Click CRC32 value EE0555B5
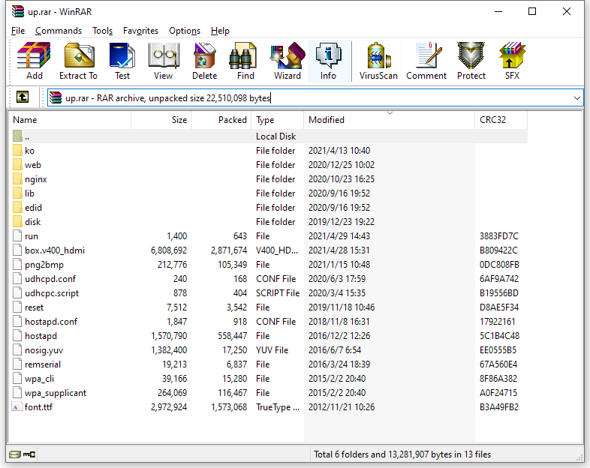This screenshot has width=590, height=468. [x=498, y=350]
